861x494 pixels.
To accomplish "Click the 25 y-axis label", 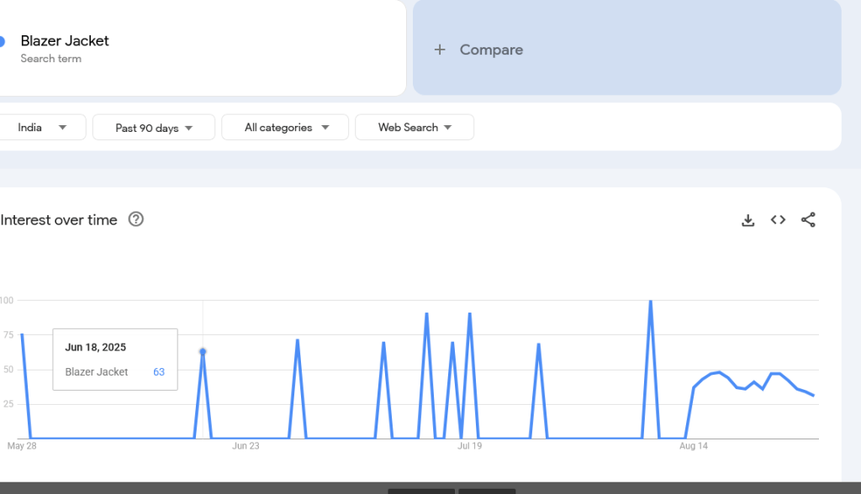I will [x=8, y=404].
